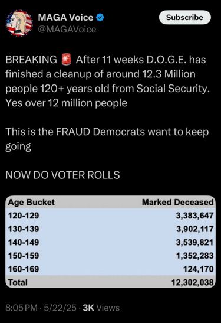This screenshot has height=323, width=221.
Task: Open the age bucket table image
Action: point(111,242)
